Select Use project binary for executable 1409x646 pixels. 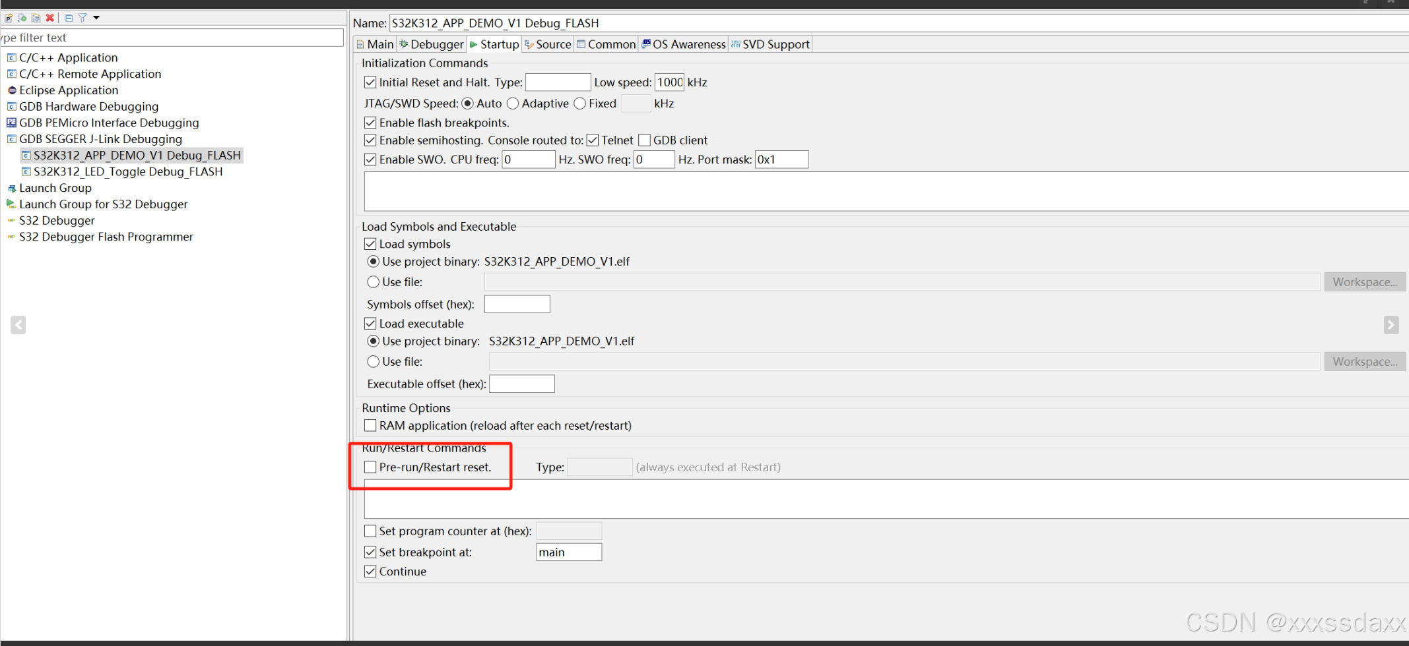click(374, 341)
